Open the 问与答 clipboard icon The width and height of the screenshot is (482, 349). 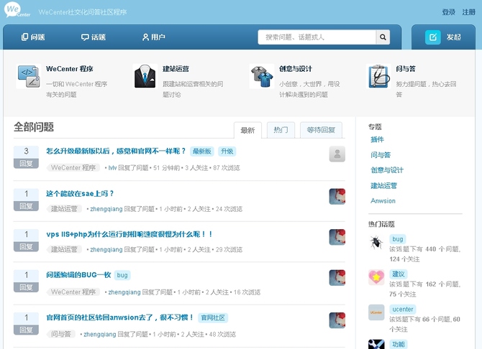click(x=378, y=76)
